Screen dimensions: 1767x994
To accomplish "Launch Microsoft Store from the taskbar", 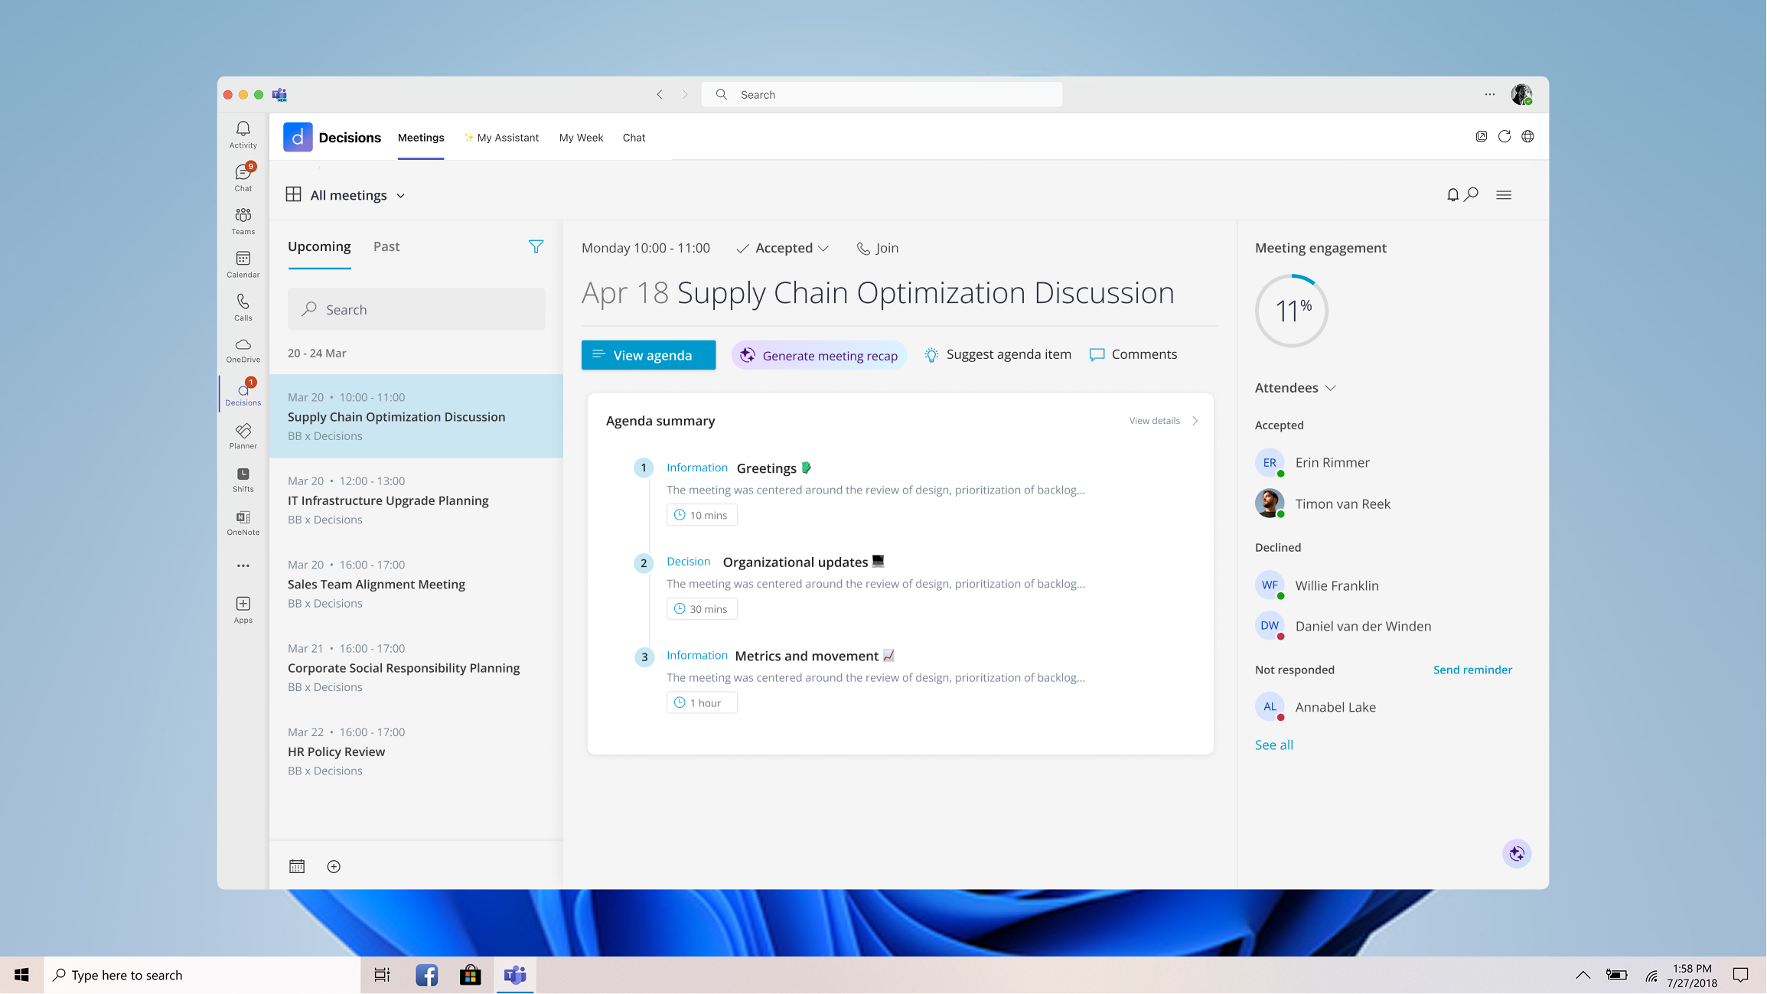I will (470, 974).
